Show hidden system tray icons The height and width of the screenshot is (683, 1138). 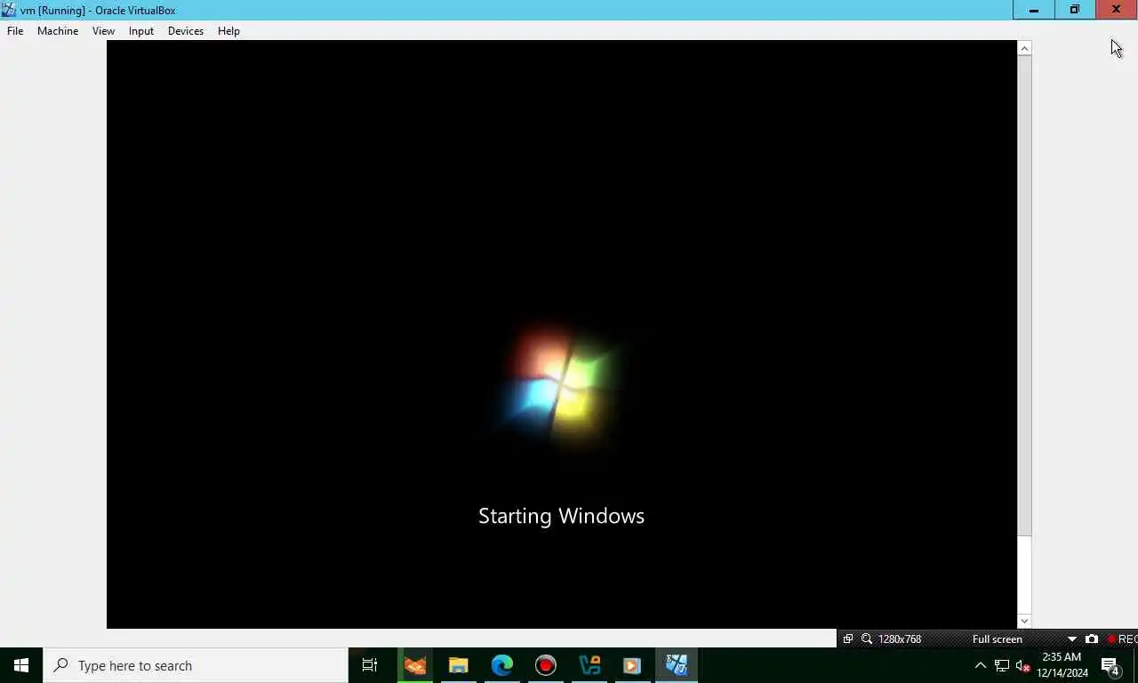click(x=981, y=665)
